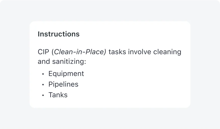
Task: Click the italic word Place
Action: [95, 52]
